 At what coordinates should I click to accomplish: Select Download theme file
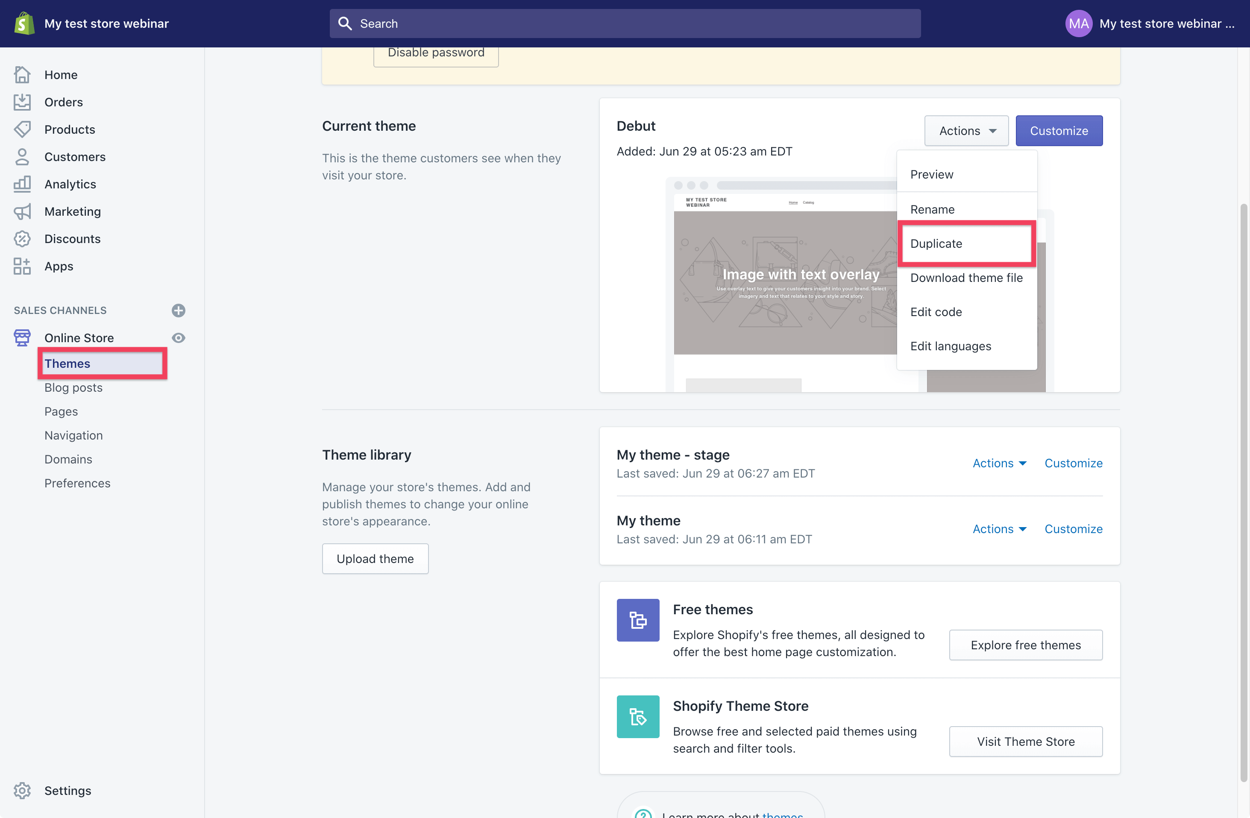[x=966, y=277]
